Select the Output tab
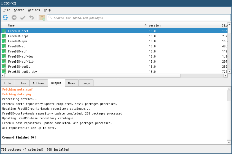This screenshot has height=154, width=232. [56, 83]
